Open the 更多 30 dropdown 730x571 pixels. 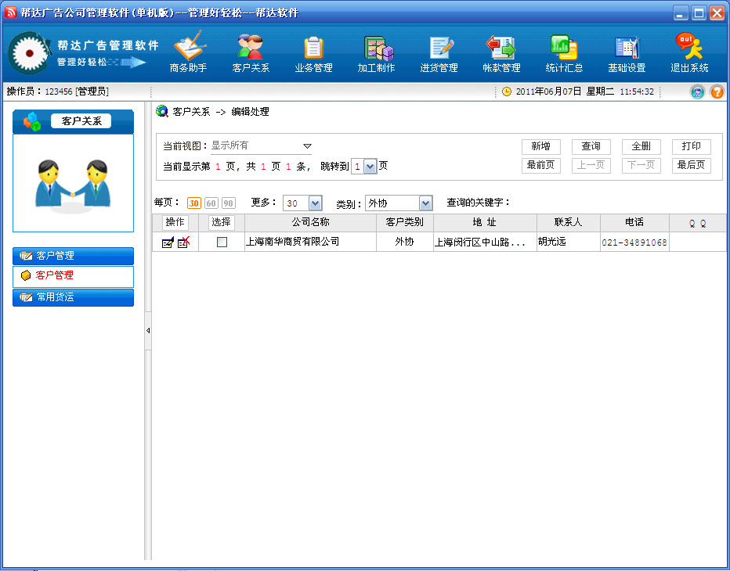click(315, 203)
